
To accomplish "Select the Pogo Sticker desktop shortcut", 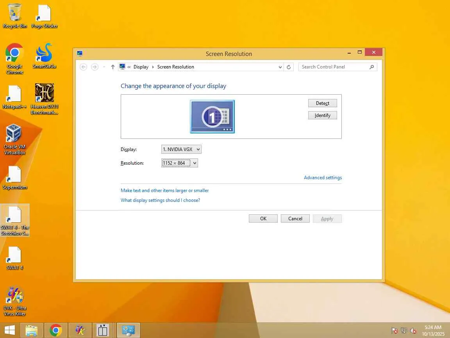I will 45,16.
